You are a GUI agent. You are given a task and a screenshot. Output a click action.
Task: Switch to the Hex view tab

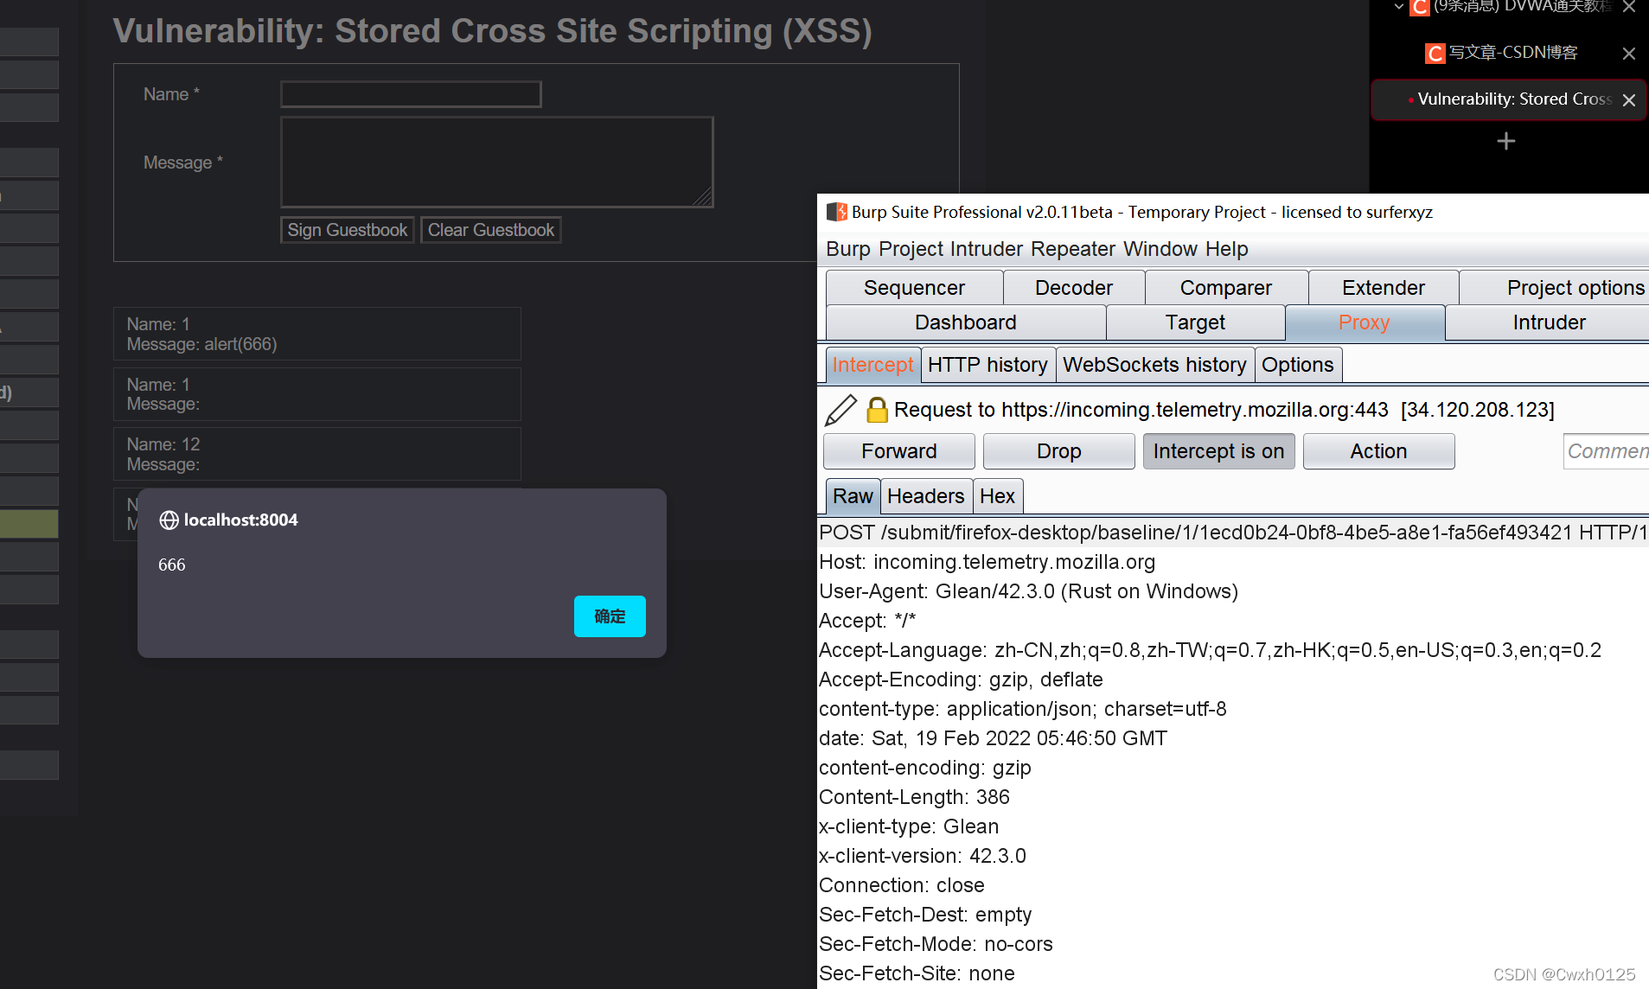[x=998, y=496]
